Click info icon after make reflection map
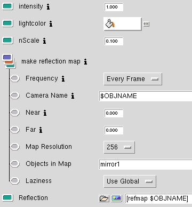192x207 pixels. [85, 61]
